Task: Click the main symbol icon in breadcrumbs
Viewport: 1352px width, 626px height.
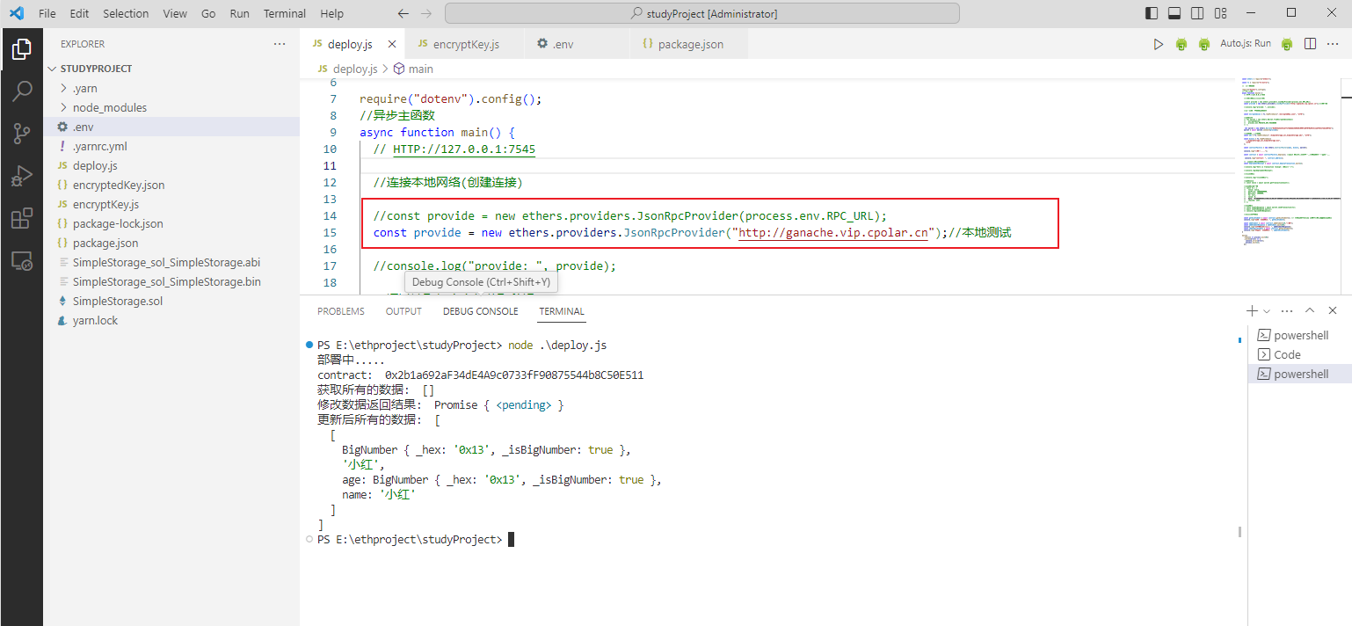Action: (x=399, y=69)
